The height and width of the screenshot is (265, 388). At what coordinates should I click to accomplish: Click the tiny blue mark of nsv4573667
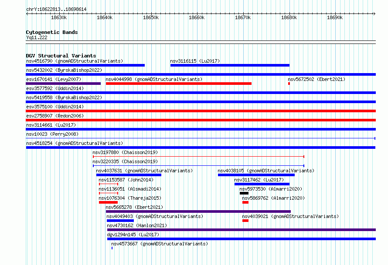click(112, 248)
